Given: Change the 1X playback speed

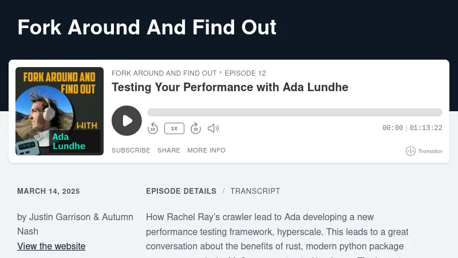Looking at the screenshot, I should coord(174,128).
